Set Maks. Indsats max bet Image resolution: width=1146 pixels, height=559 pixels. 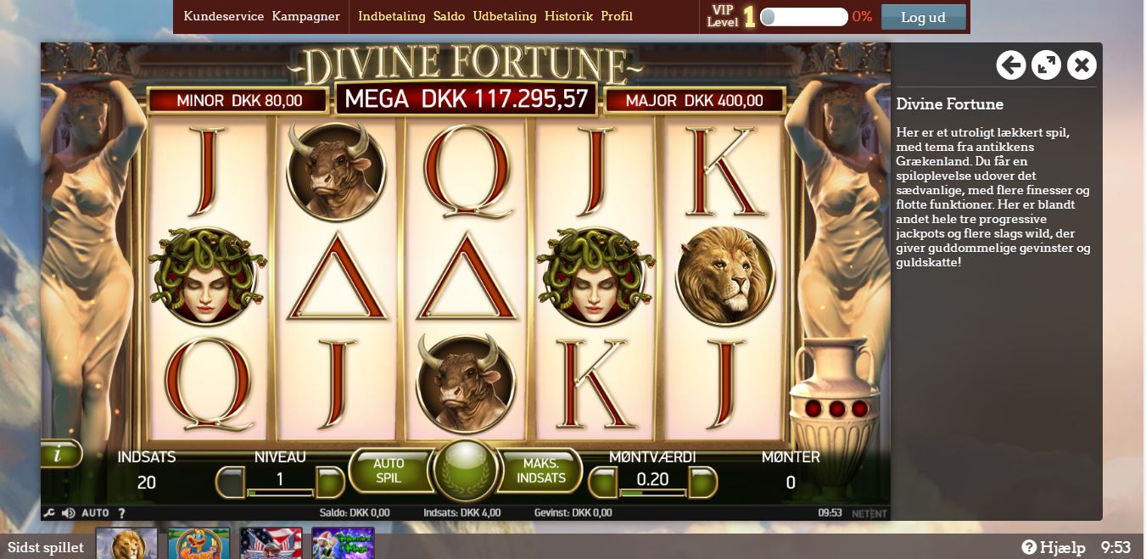click(x=544, y=471)
